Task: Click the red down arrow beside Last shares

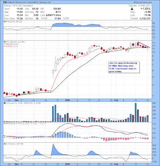Action: click(x=47, y=15)
